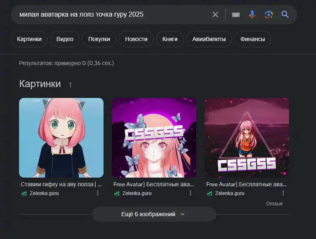Click the Картинки section heading

[40, 84]
